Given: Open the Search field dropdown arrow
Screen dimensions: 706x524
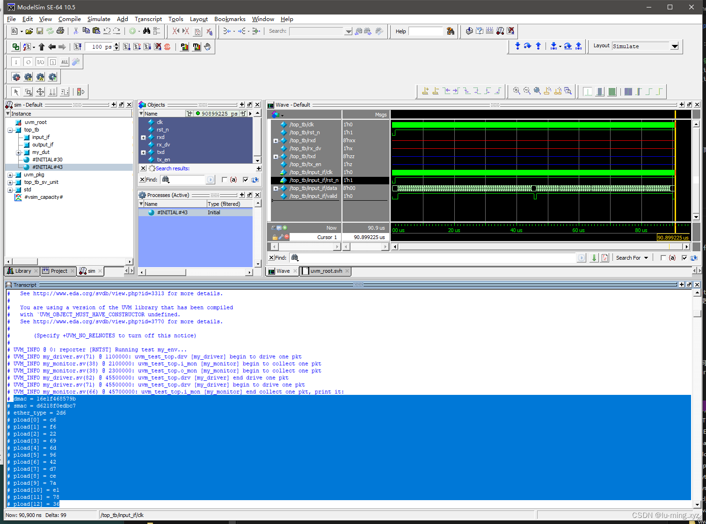Looking at the screenshot, I should pyautogui.click(x=348, y=31).
